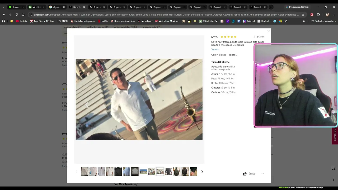Image resolution: width=338 pixels, height=190 pixels.
Task: Open the browser extensions menu
Action: [318, 15]
